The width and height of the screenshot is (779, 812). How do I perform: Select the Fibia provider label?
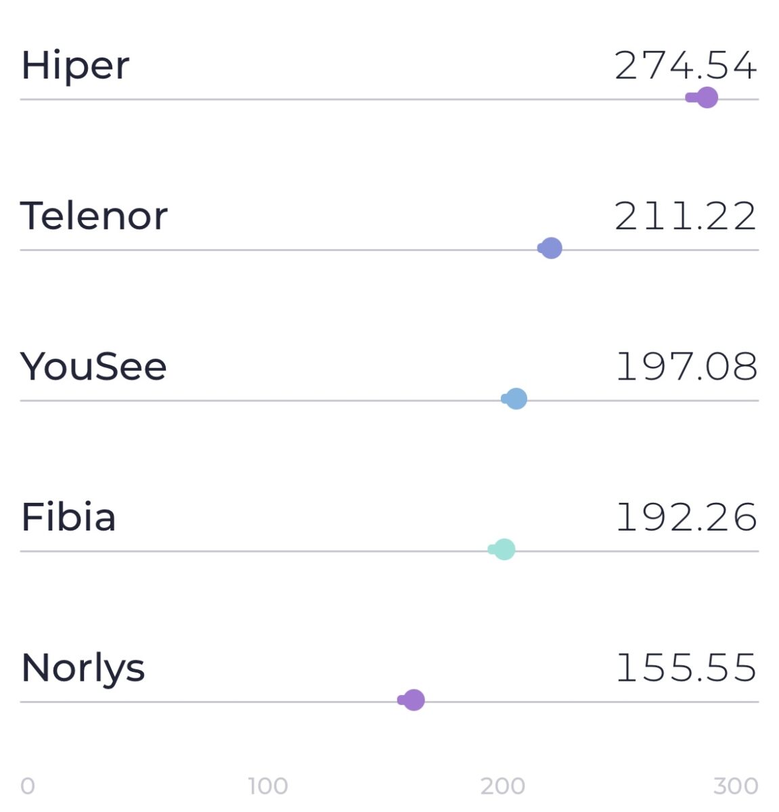click(68, 517)
